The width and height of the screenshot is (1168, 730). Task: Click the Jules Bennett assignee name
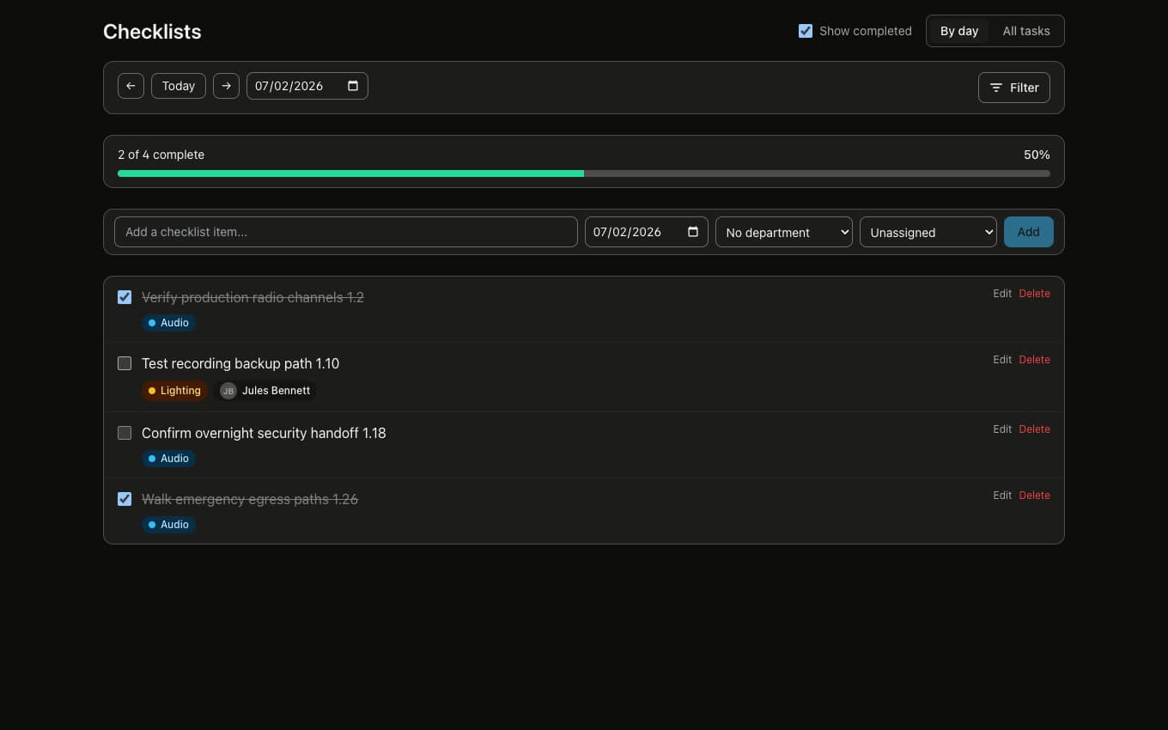point(276,391)
